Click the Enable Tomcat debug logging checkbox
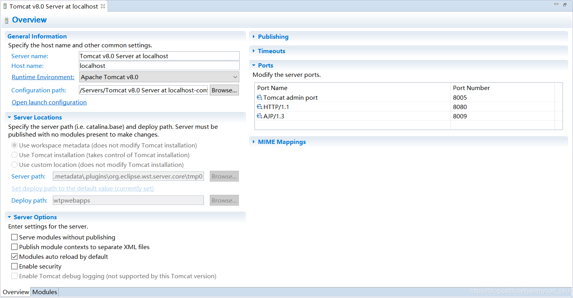This screenshot has width=573, height=298. pos(14,276)
